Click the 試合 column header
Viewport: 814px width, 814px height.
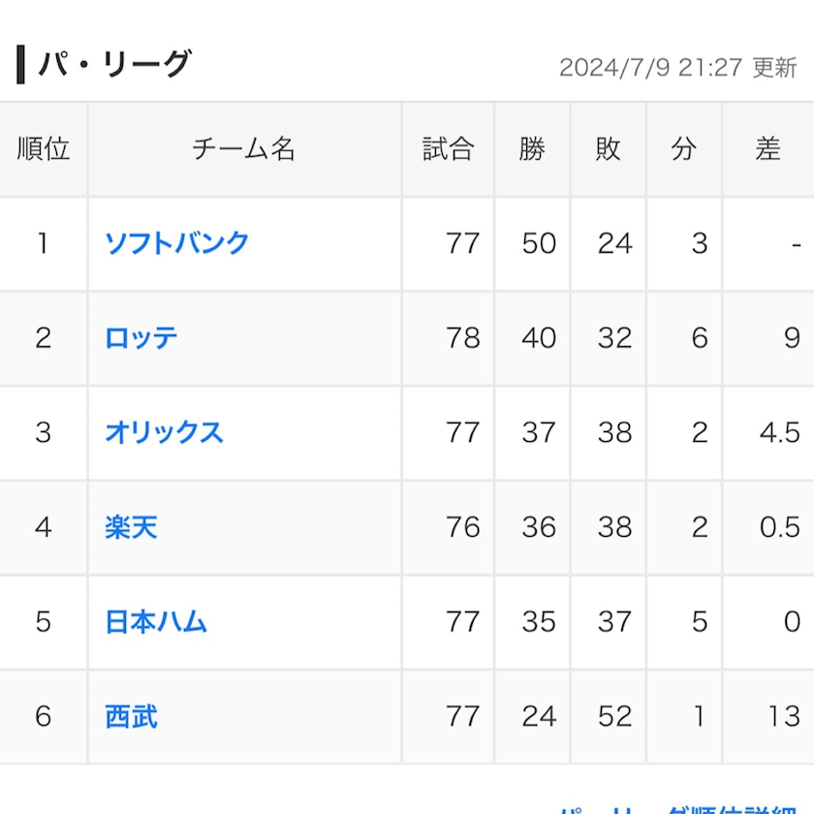coord(448,149)
